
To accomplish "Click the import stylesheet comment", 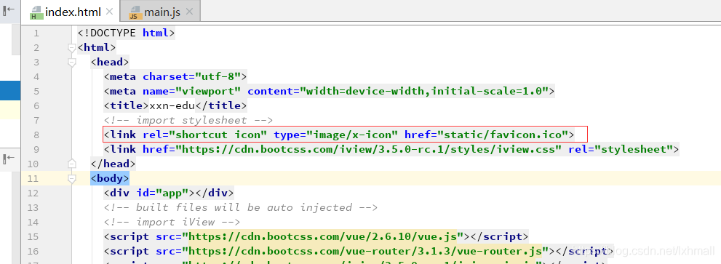I will click(188, 121).
